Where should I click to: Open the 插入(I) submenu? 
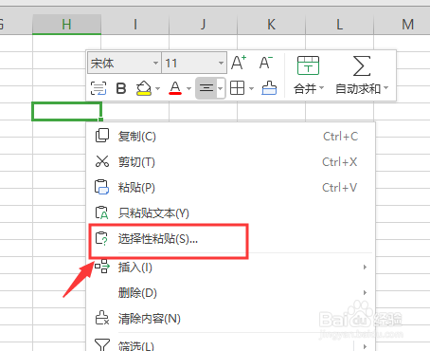(x=231, y=268)
